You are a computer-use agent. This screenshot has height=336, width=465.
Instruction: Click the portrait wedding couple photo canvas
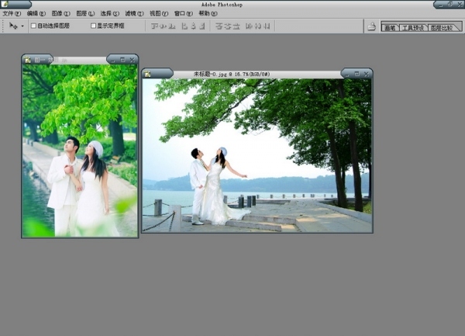80,151
